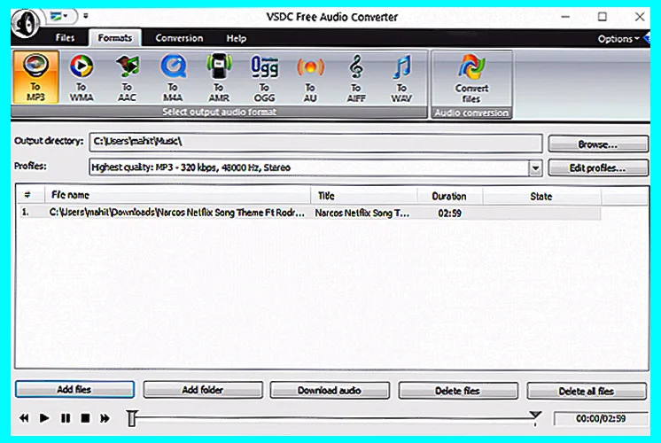Select the Narcos Netflix Song file row
The height and width of the screenshot is (443, 661).
pos(309,213)
